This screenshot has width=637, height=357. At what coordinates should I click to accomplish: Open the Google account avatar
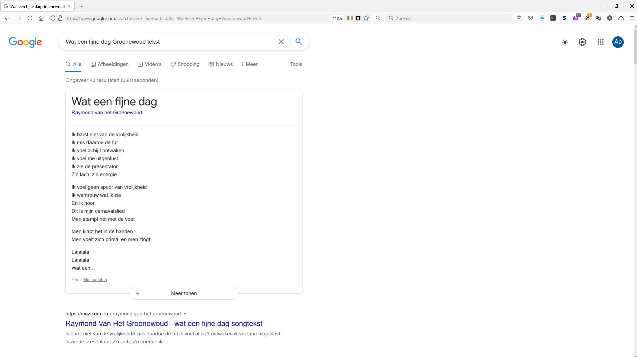click(x=618, y=42)
